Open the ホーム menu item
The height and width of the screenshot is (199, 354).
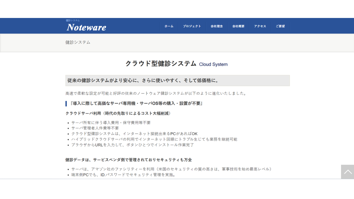pos(169,26)
